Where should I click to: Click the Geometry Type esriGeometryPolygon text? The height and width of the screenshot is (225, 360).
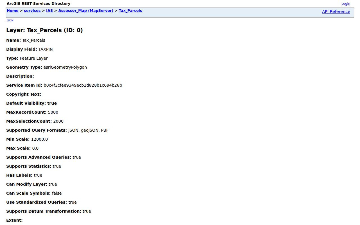coord(65,67)
